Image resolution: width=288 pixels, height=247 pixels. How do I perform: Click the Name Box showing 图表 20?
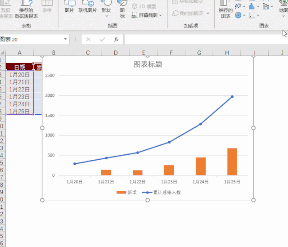31,39
